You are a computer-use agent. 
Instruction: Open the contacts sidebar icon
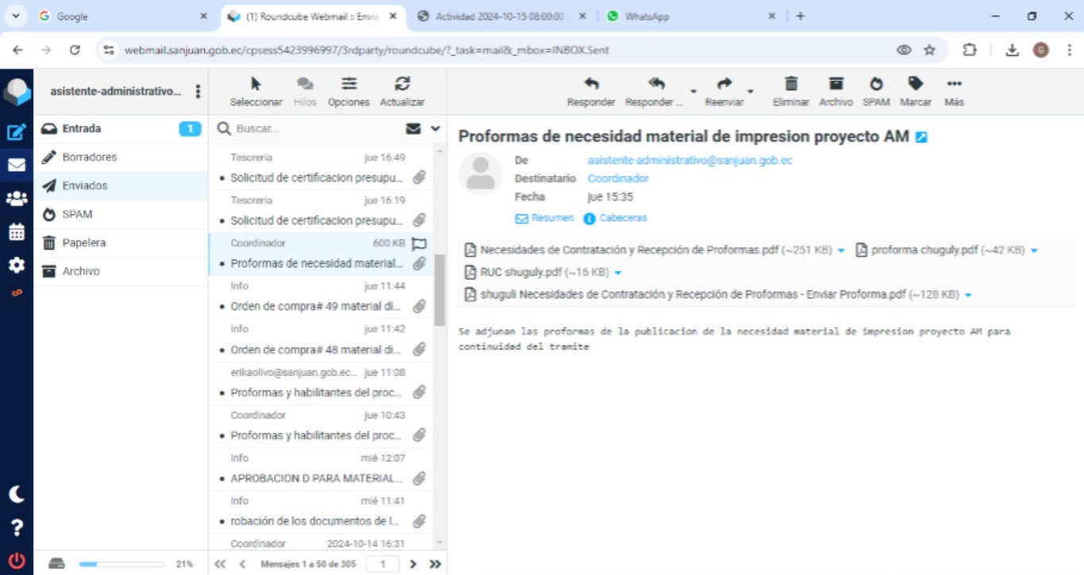click(16, 199)
